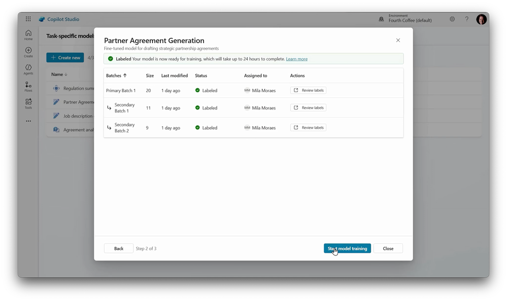Click the Back button
The width and height of the screenshot is (507, 301).
coord(119,248)
